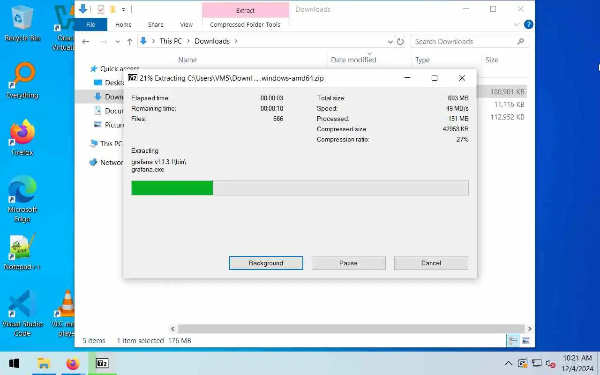Switch to the Home ribbon tab
This screenshot has width=600, height=375.
[x=123, y=24]
